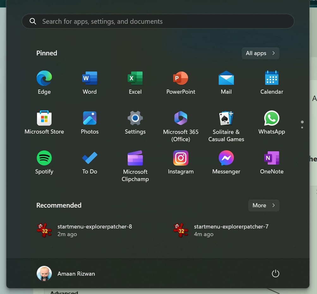Image resolution: width=317 pixels, height=294 pixels.
Task: Open Word from the Start menu
Action: tap(89, 82)
